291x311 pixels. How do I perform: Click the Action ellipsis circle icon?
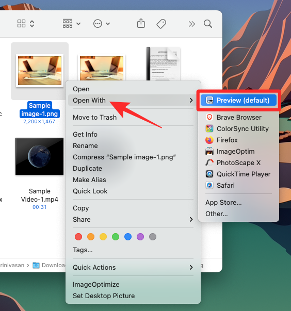pyautogui.click(x=98, y=24)
